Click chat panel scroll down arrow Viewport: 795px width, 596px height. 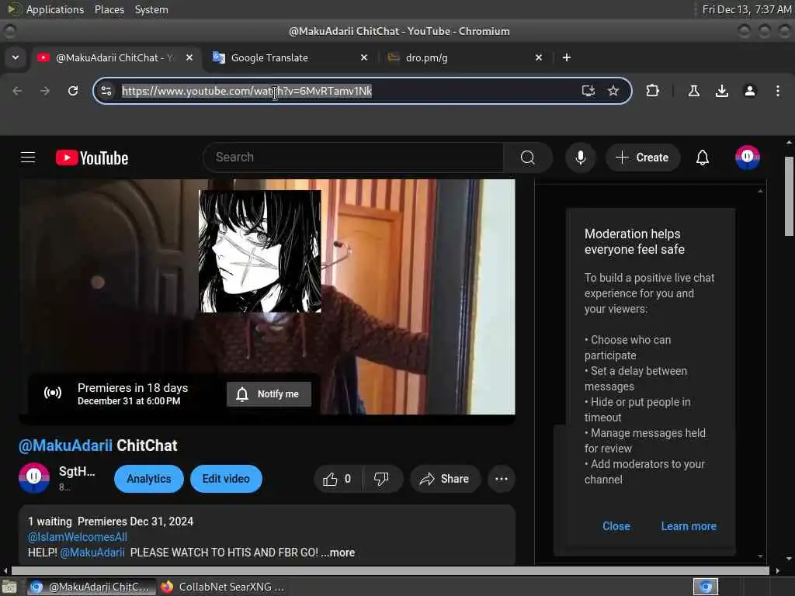click(x=760, y=556)
